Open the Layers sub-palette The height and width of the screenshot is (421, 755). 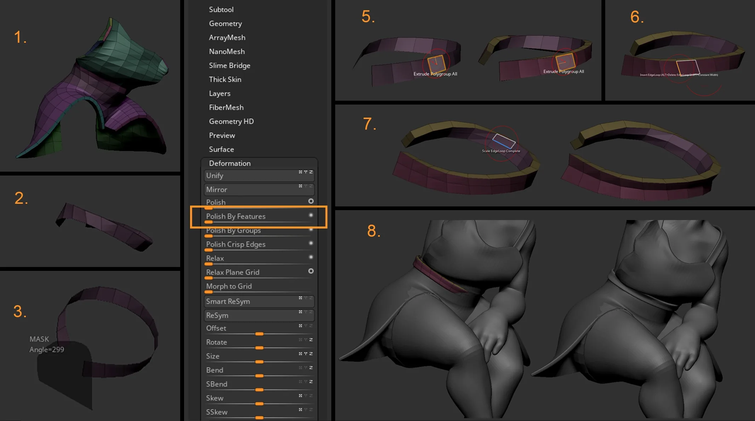(x=220, y=94)
